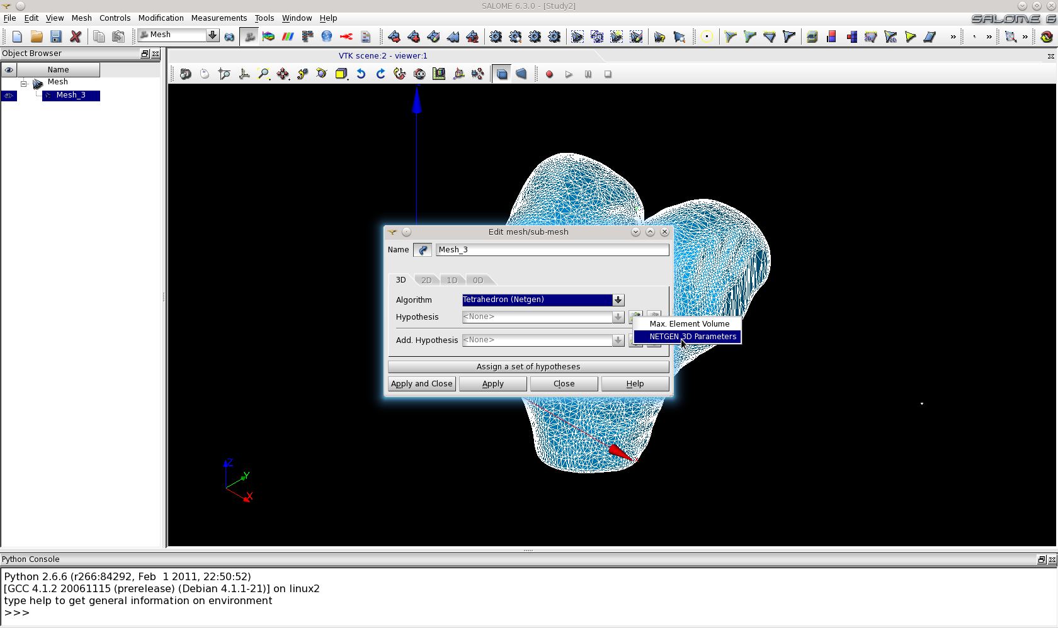Viewport: 1058px width, 628px height.
Task: Click the Name input field containing Mesh_3
Action: 552,250
